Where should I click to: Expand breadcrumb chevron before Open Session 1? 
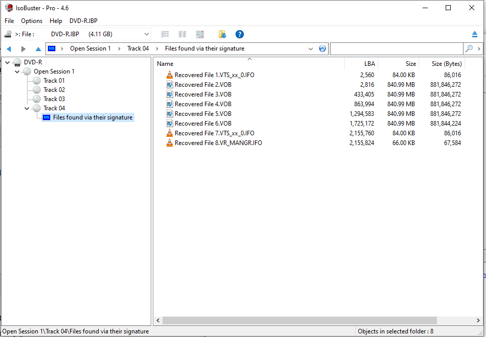point(62,49)
